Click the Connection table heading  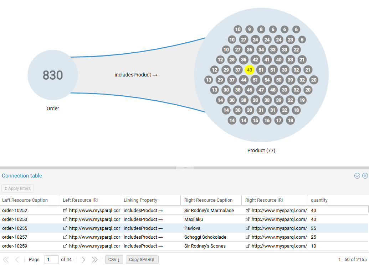(22, 175)
